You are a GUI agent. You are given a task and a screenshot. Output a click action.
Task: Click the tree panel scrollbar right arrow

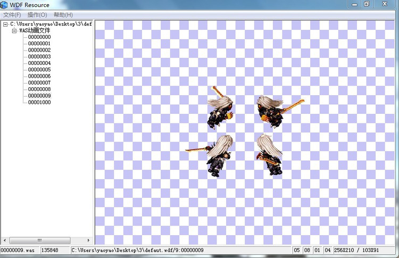pos(88,240)
